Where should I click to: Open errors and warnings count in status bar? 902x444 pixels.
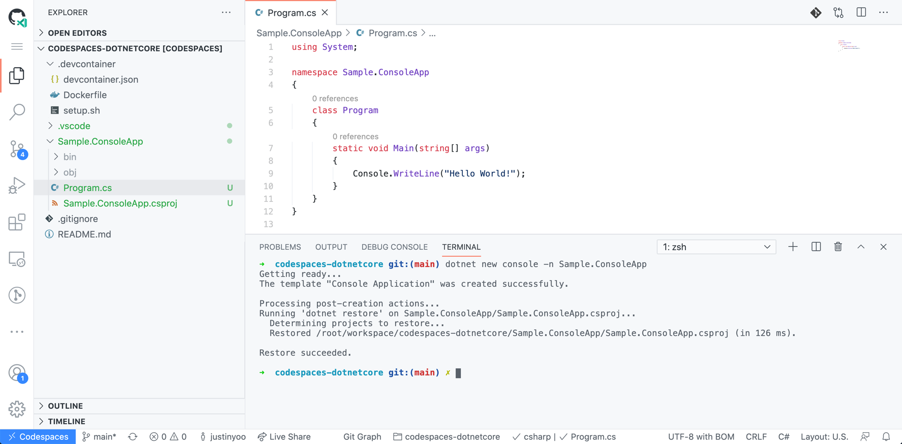[168, 436]
